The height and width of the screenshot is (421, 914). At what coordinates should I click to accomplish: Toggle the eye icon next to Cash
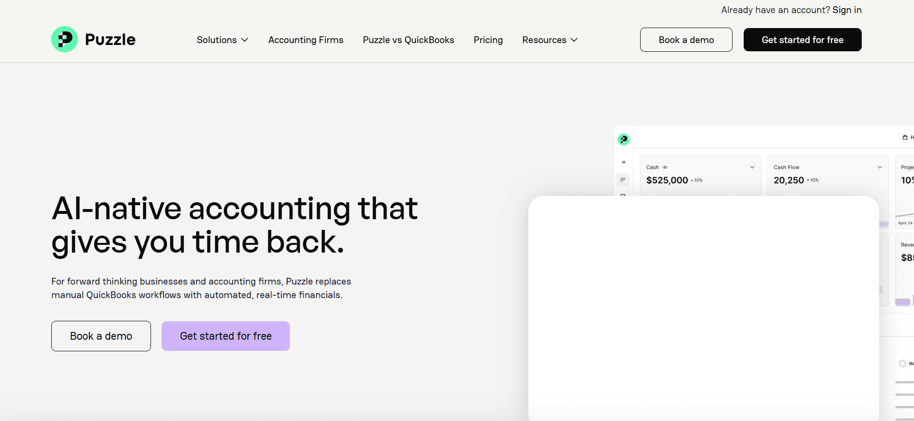coord(665,167)
